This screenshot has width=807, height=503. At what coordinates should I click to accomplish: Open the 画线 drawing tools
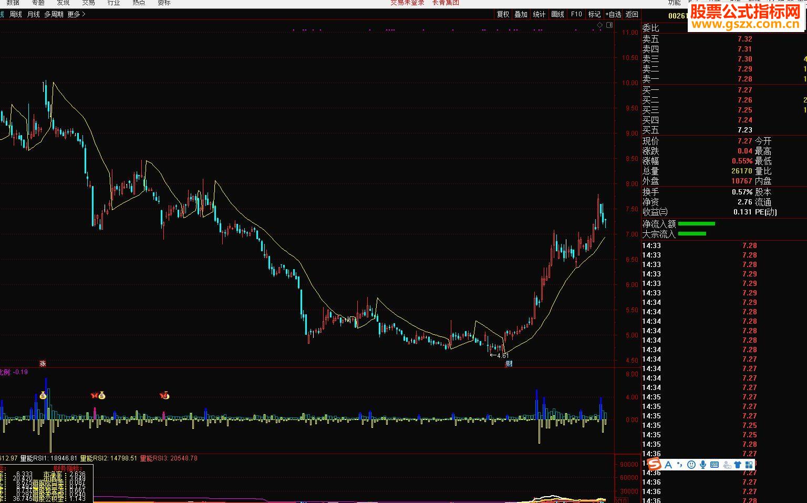point(557,14)
